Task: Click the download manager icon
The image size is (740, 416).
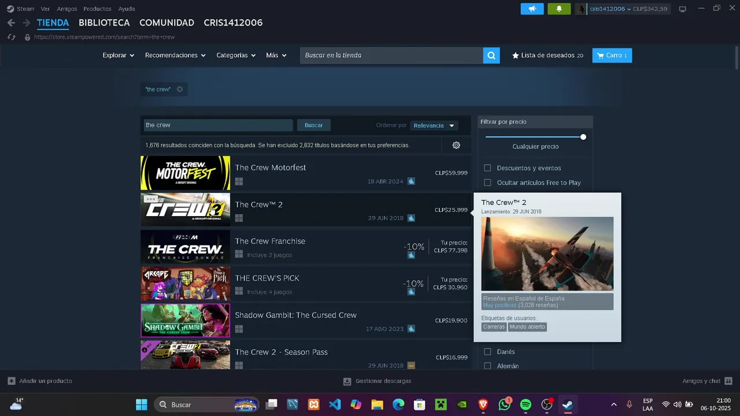Action: [x=347, y=381]
